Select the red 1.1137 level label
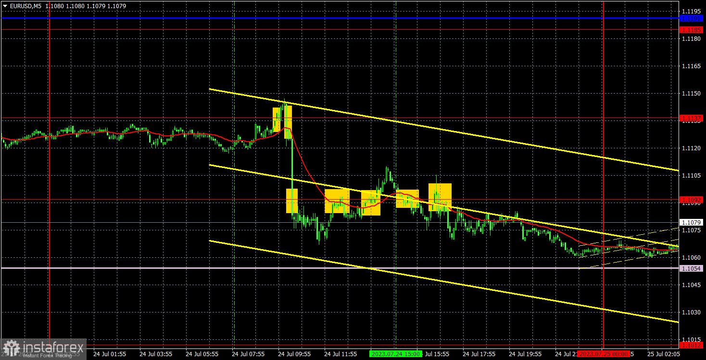This screenshot has width=706, height=360. [x=692, y=118]
